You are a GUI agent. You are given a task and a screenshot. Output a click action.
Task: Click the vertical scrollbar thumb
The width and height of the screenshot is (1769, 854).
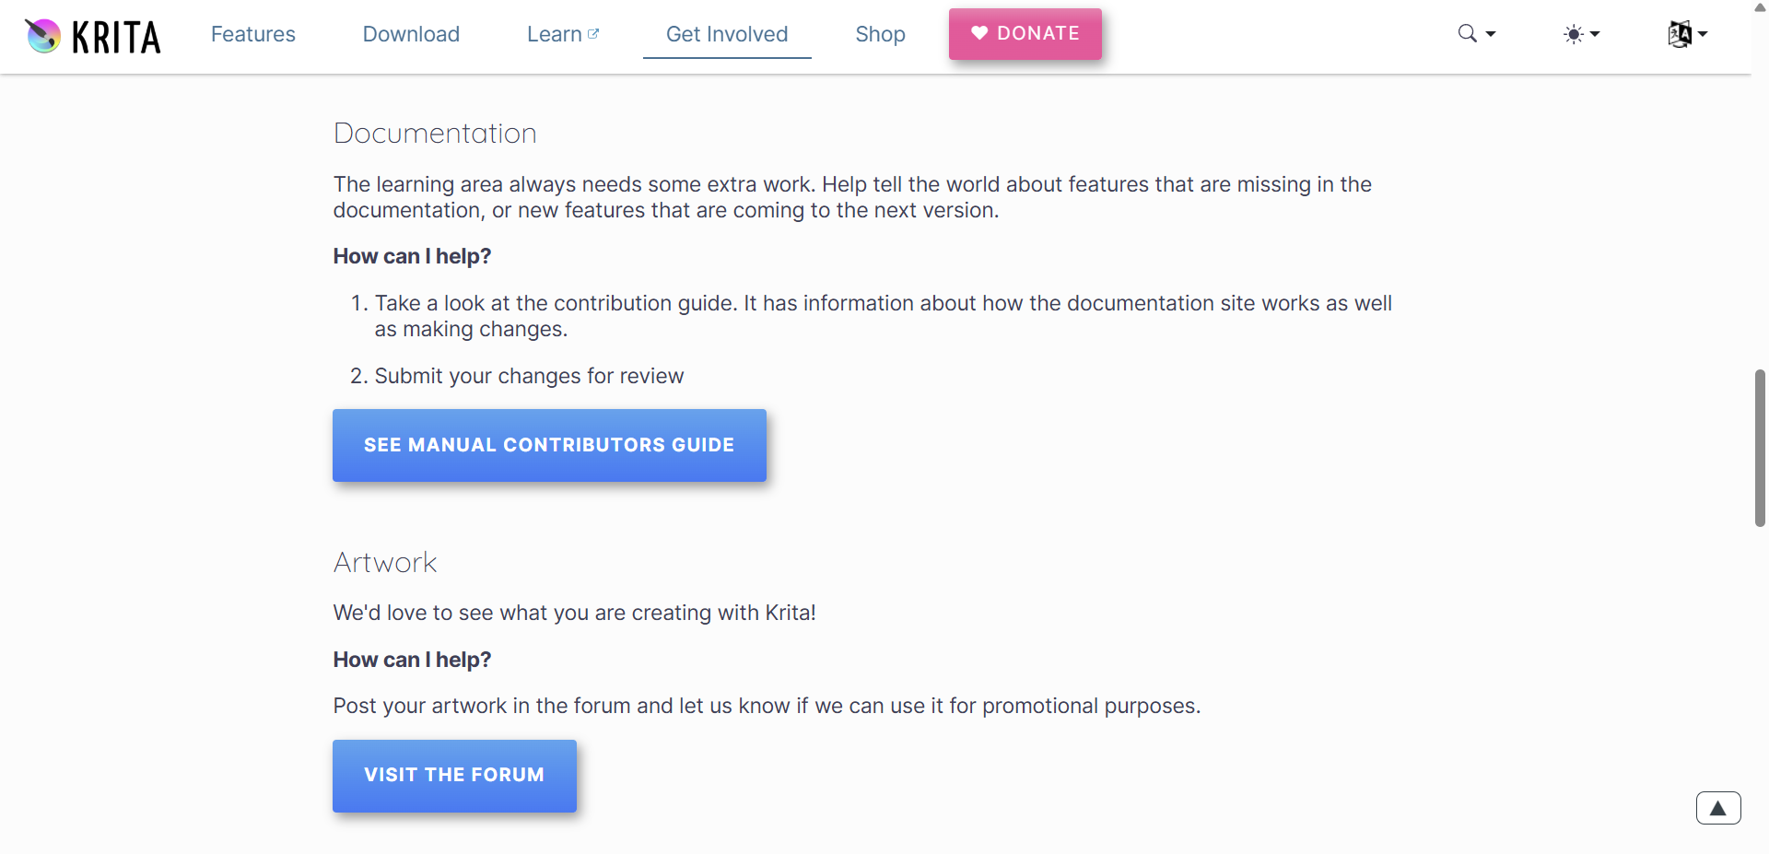point(1760,448)
